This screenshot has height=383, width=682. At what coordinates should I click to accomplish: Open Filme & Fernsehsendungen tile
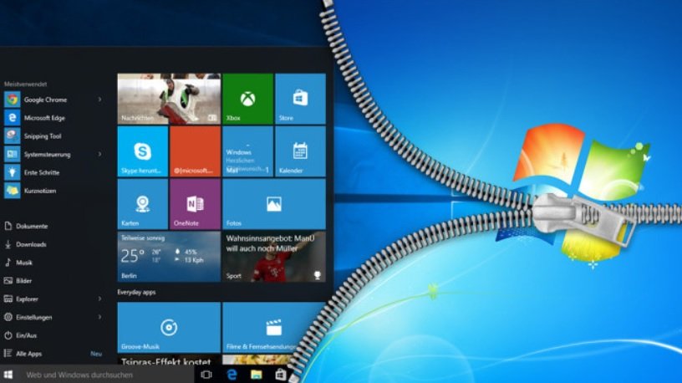click(x=270, y=327)
